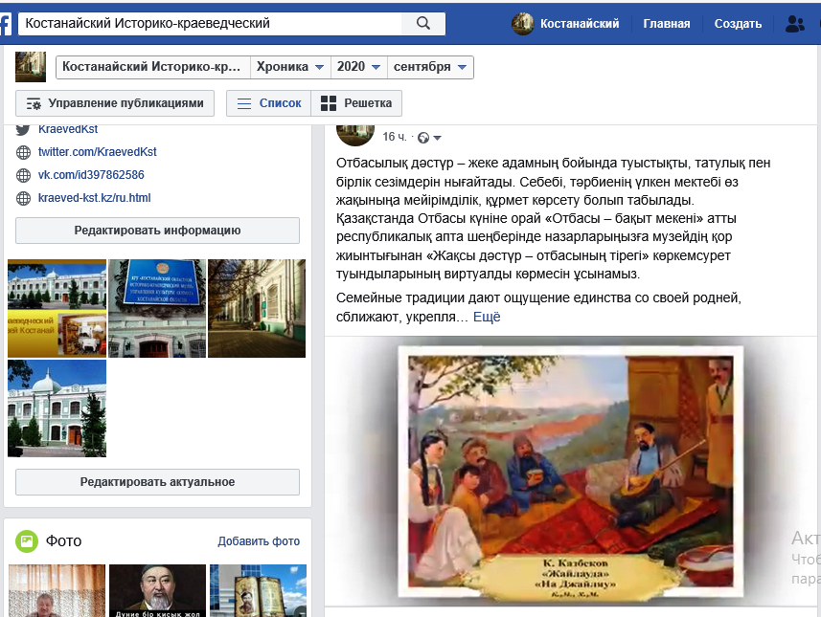Click Создать in the top bar
The height and width of the screenshot is (617, 821).
coord(738,24)
